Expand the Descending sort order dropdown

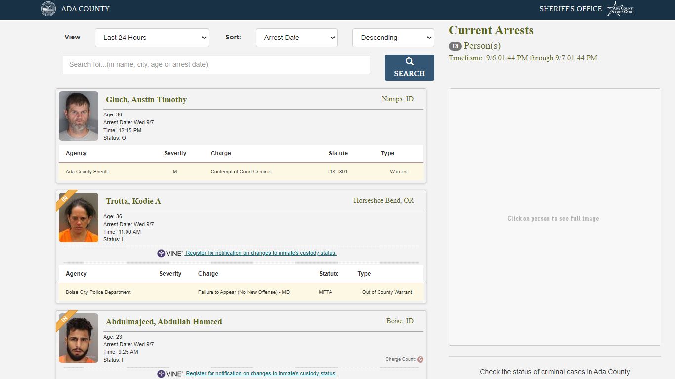[393, 38]
